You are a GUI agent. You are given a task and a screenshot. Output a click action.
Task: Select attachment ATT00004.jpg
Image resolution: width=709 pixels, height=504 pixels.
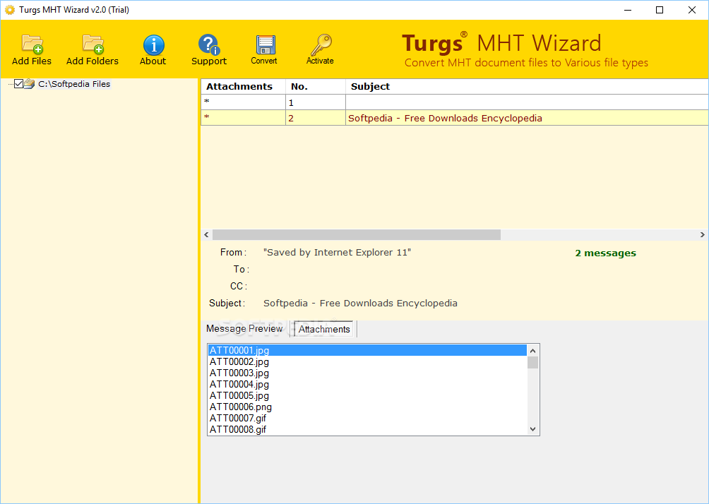tap(367, 384)
